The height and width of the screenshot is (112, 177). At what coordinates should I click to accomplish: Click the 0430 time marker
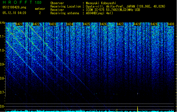[x=171, y=24]
